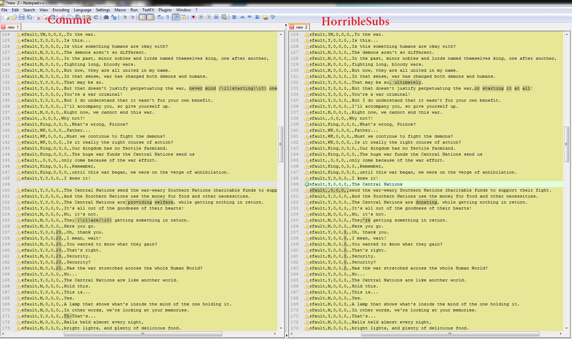Screen dimensions: 572x339
Task: Create a new document with New icon
Action: tap(6, 17)
